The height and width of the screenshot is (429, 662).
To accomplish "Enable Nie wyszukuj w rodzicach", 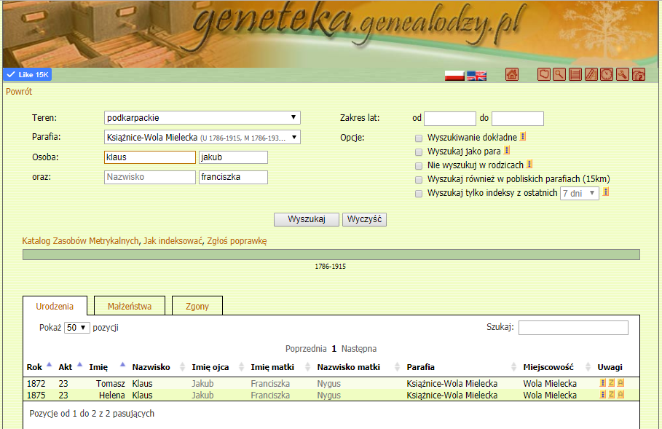I will (419, 165).
